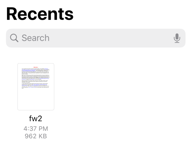This screenshot has height=146, width=190.
Task: Focus the Search text field
Action: pyautogui.click(x=96, y=38)
